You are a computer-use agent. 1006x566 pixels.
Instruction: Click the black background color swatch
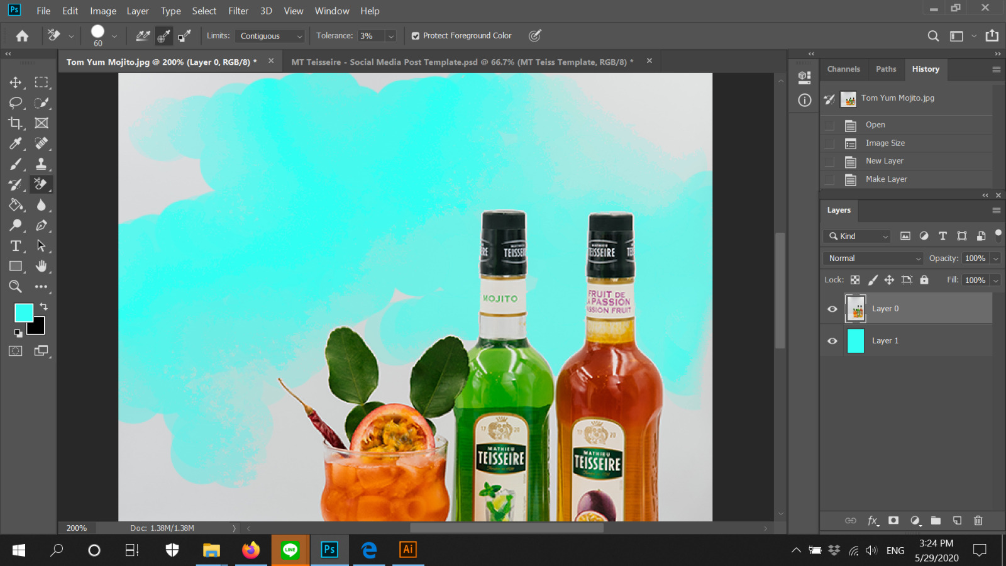tap(38, 328)
